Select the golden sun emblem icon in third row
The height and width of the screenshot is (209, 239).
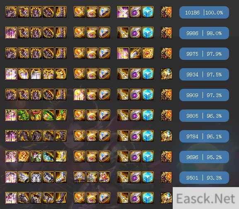coord(148,53)
